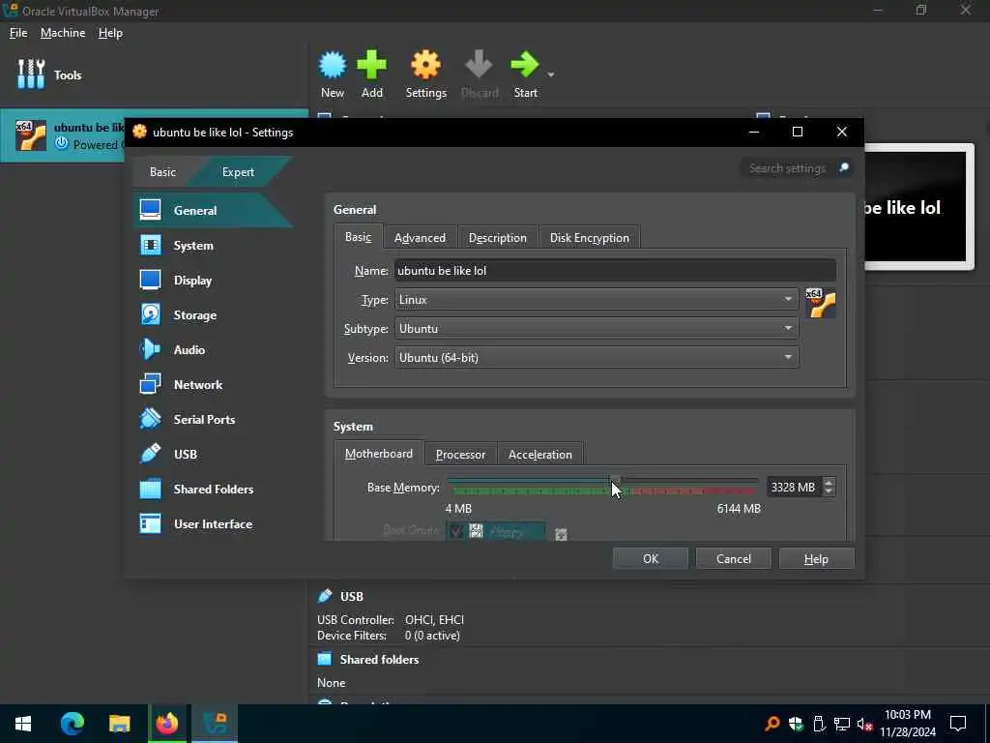
Task: Select the Description tab
Action: tap(498, 238)
